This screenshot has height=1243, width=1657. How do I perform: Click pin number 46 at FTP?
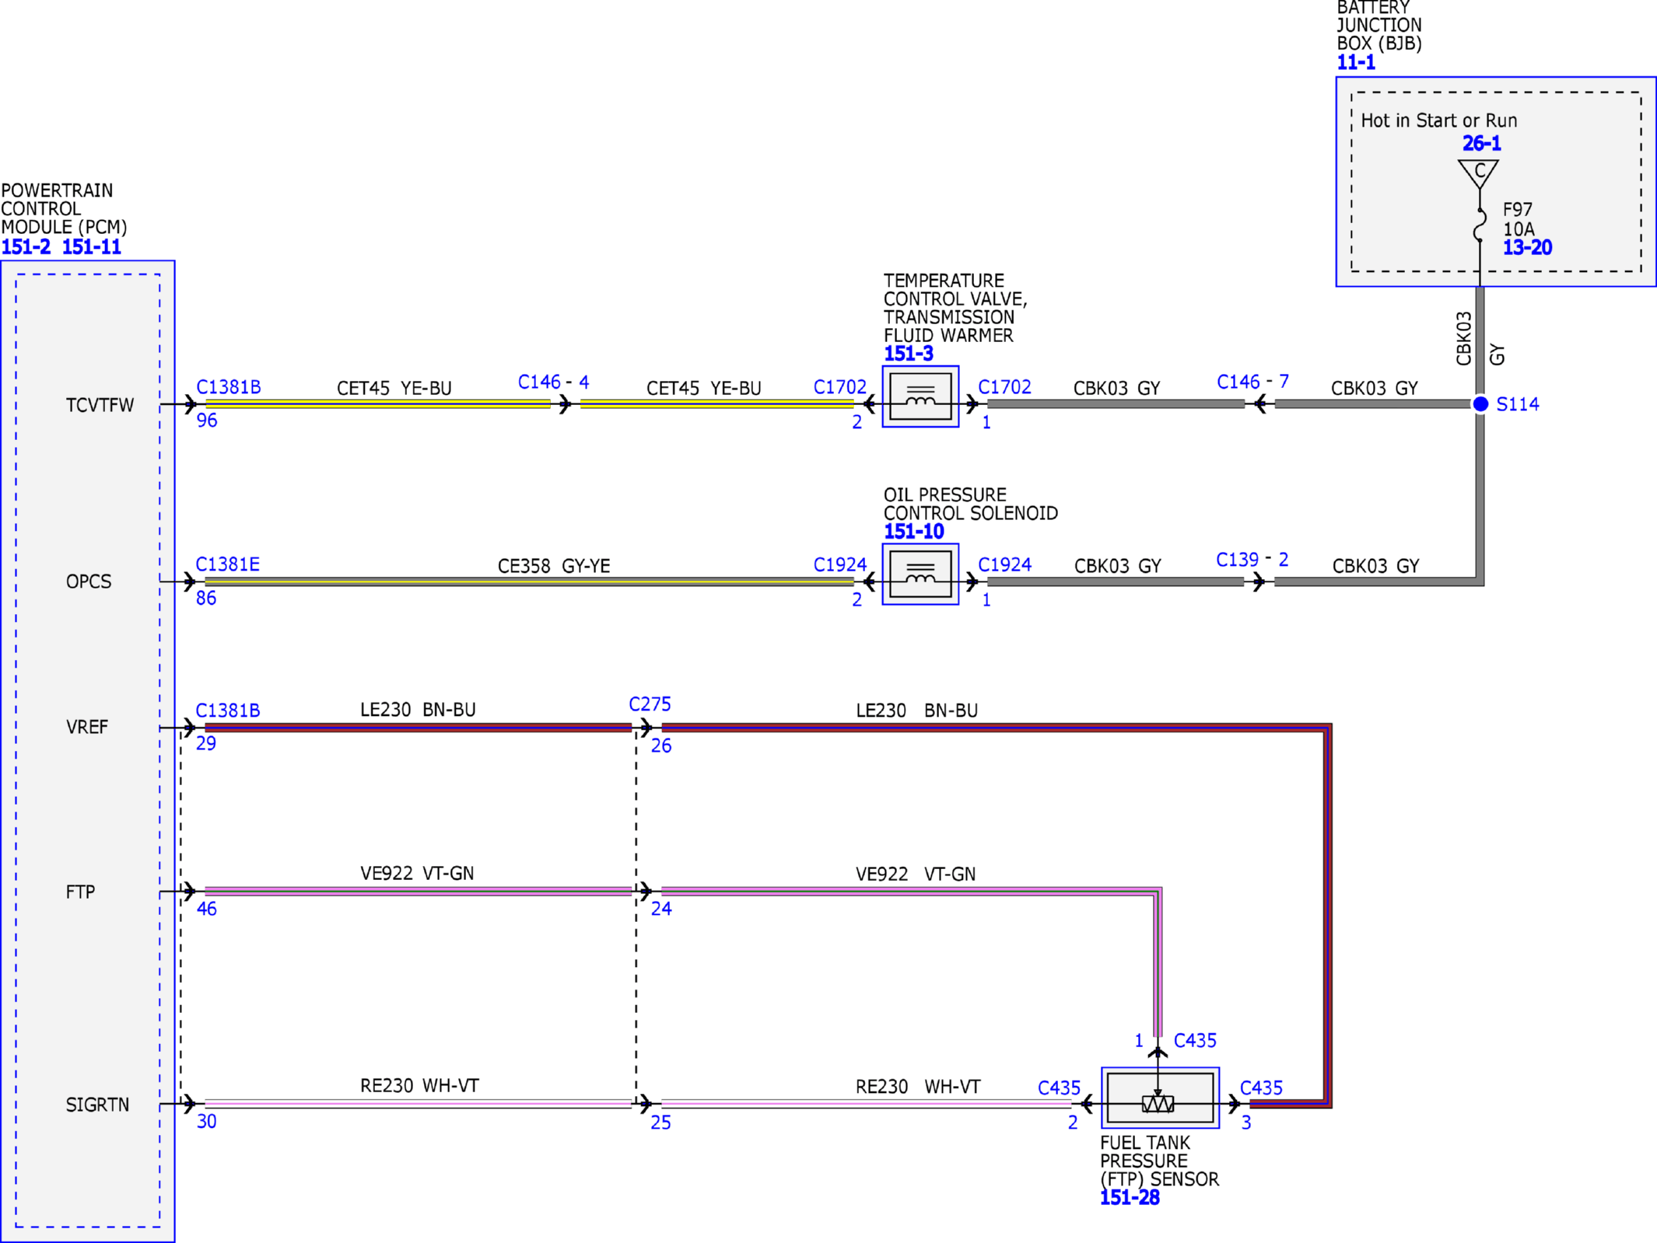[207, 909]
